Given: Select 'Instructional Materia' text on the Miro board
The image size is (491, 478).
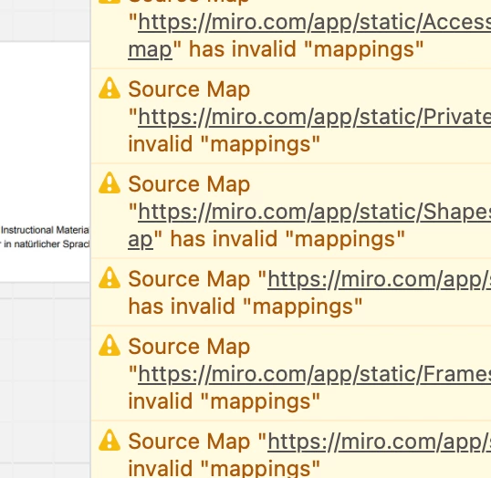Looking at the screenshot, I should (45, 230).
